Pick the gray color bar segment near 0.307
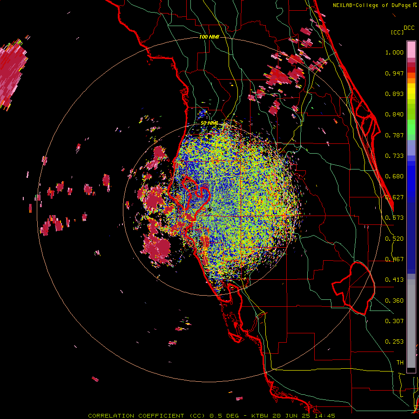This screenshot has height=419, width=419. 411,324
